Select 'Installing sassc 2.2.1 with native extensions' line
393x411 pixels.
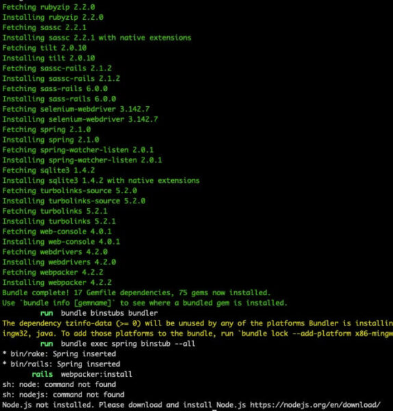coord(97,38)
